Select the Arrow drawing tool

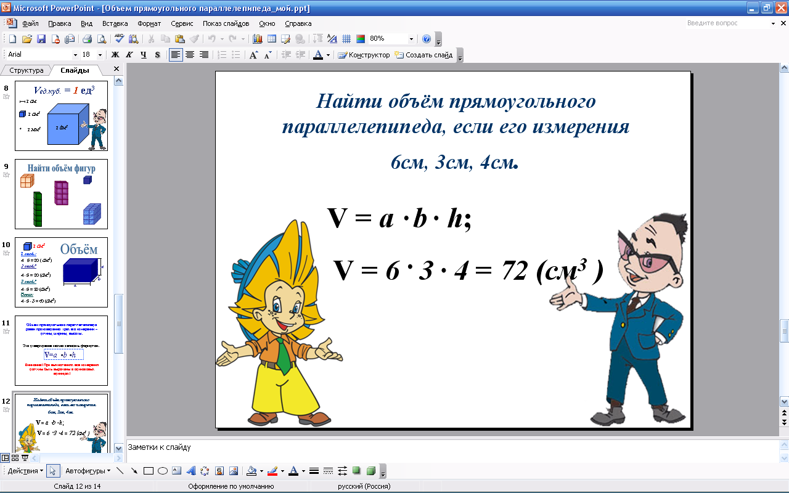[134, 471]
